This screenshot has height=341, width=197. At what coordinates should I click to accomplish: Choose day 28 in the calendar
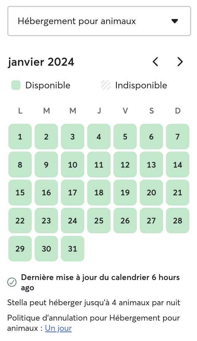click(178, 221)
